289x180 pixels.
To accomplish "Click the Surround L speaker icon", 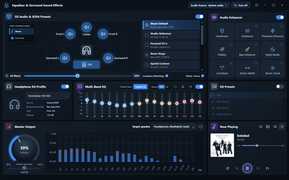I will (x=65, y=58).
